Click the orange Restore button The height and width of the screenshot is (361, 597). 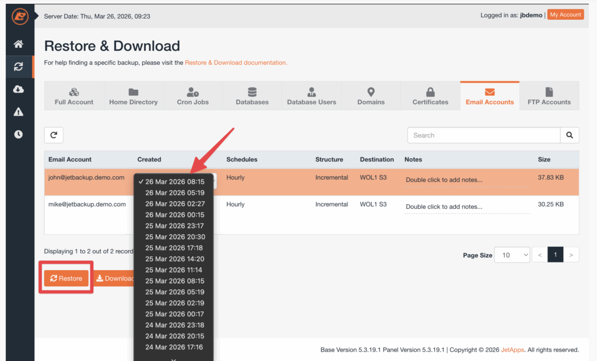tap(66, 278)
